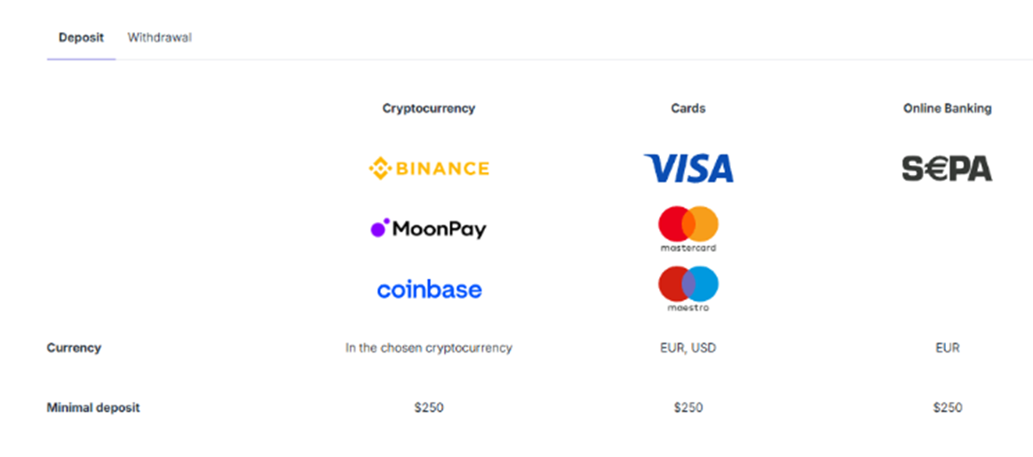Click the Cards column header
The image size is (1033, 457).
tap(688, 108)
